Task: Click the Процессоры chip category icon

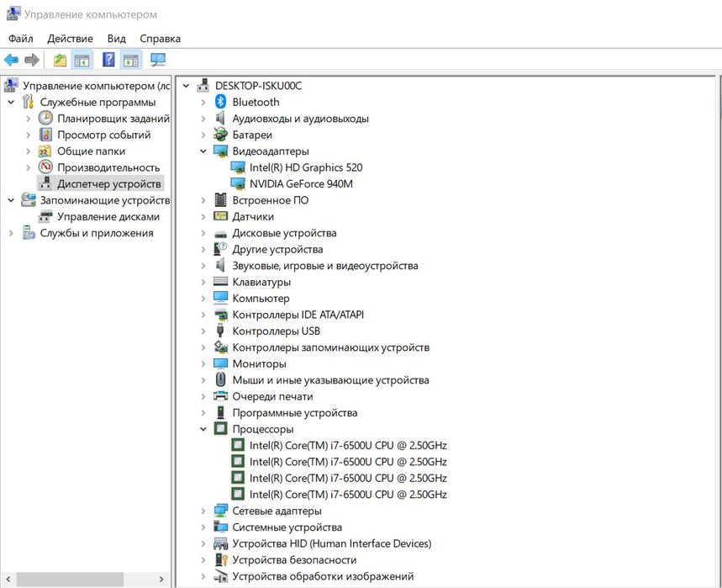Action: tap(220, 428)
